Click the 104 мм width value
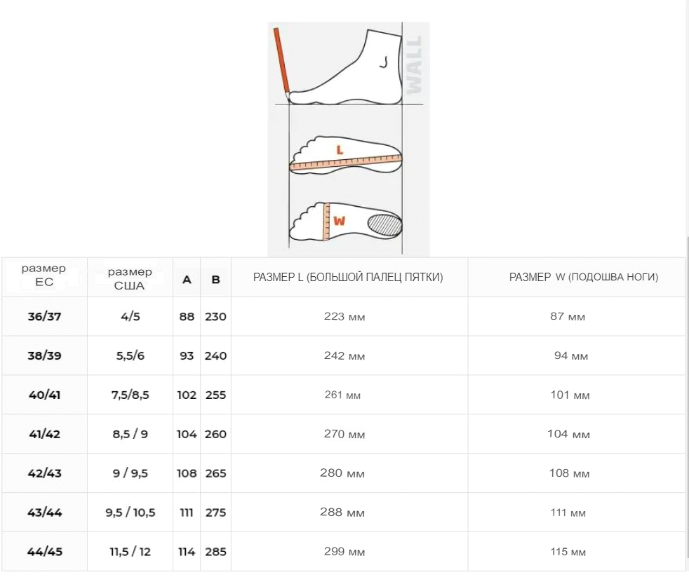The image size is (689, 577). 569,434
